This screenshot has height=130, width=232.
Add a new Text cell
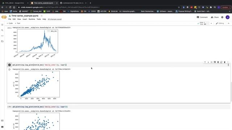17,23
